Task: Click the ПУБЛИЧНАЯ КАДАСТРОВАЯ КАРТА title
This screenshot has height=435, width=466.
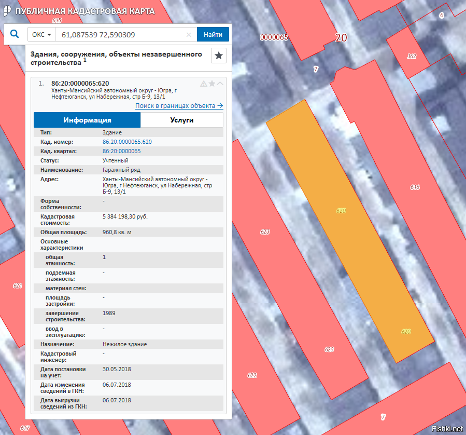Action: 85,11
